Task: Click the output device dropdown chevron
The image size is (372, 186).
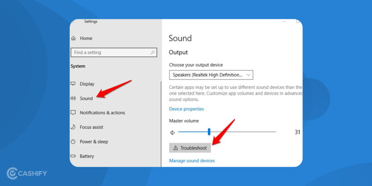Action: (248, 75)
